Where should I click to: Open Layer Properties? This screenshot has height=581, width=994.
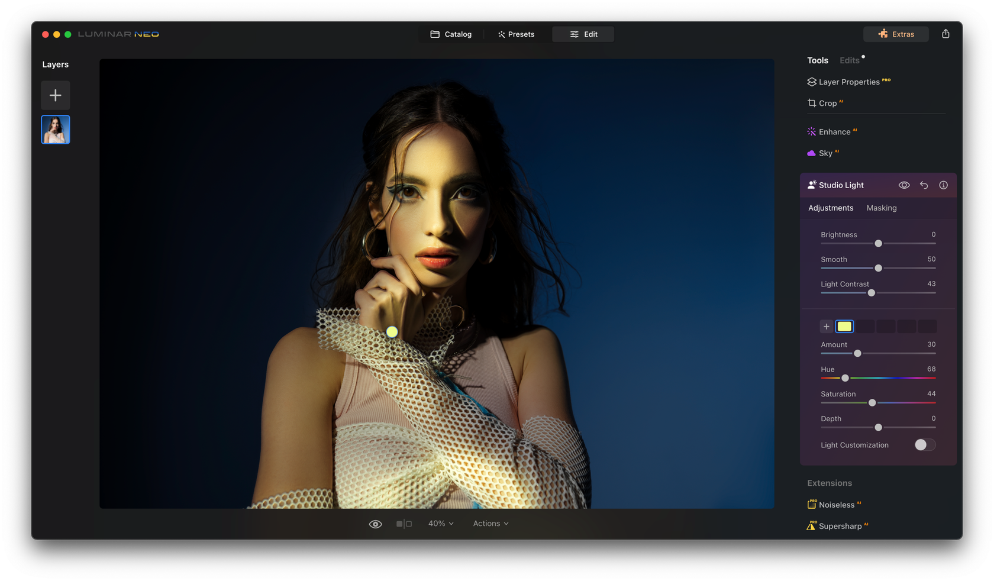point(849,82)
